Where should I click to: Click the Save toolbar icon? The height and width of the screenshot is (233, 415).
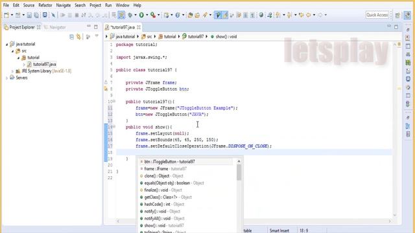[29, 15]
